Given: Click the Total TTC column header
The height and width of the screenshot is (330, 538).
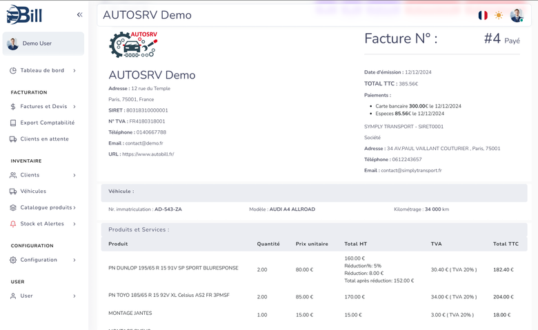Looking at the screenshot, I should 506,244.
